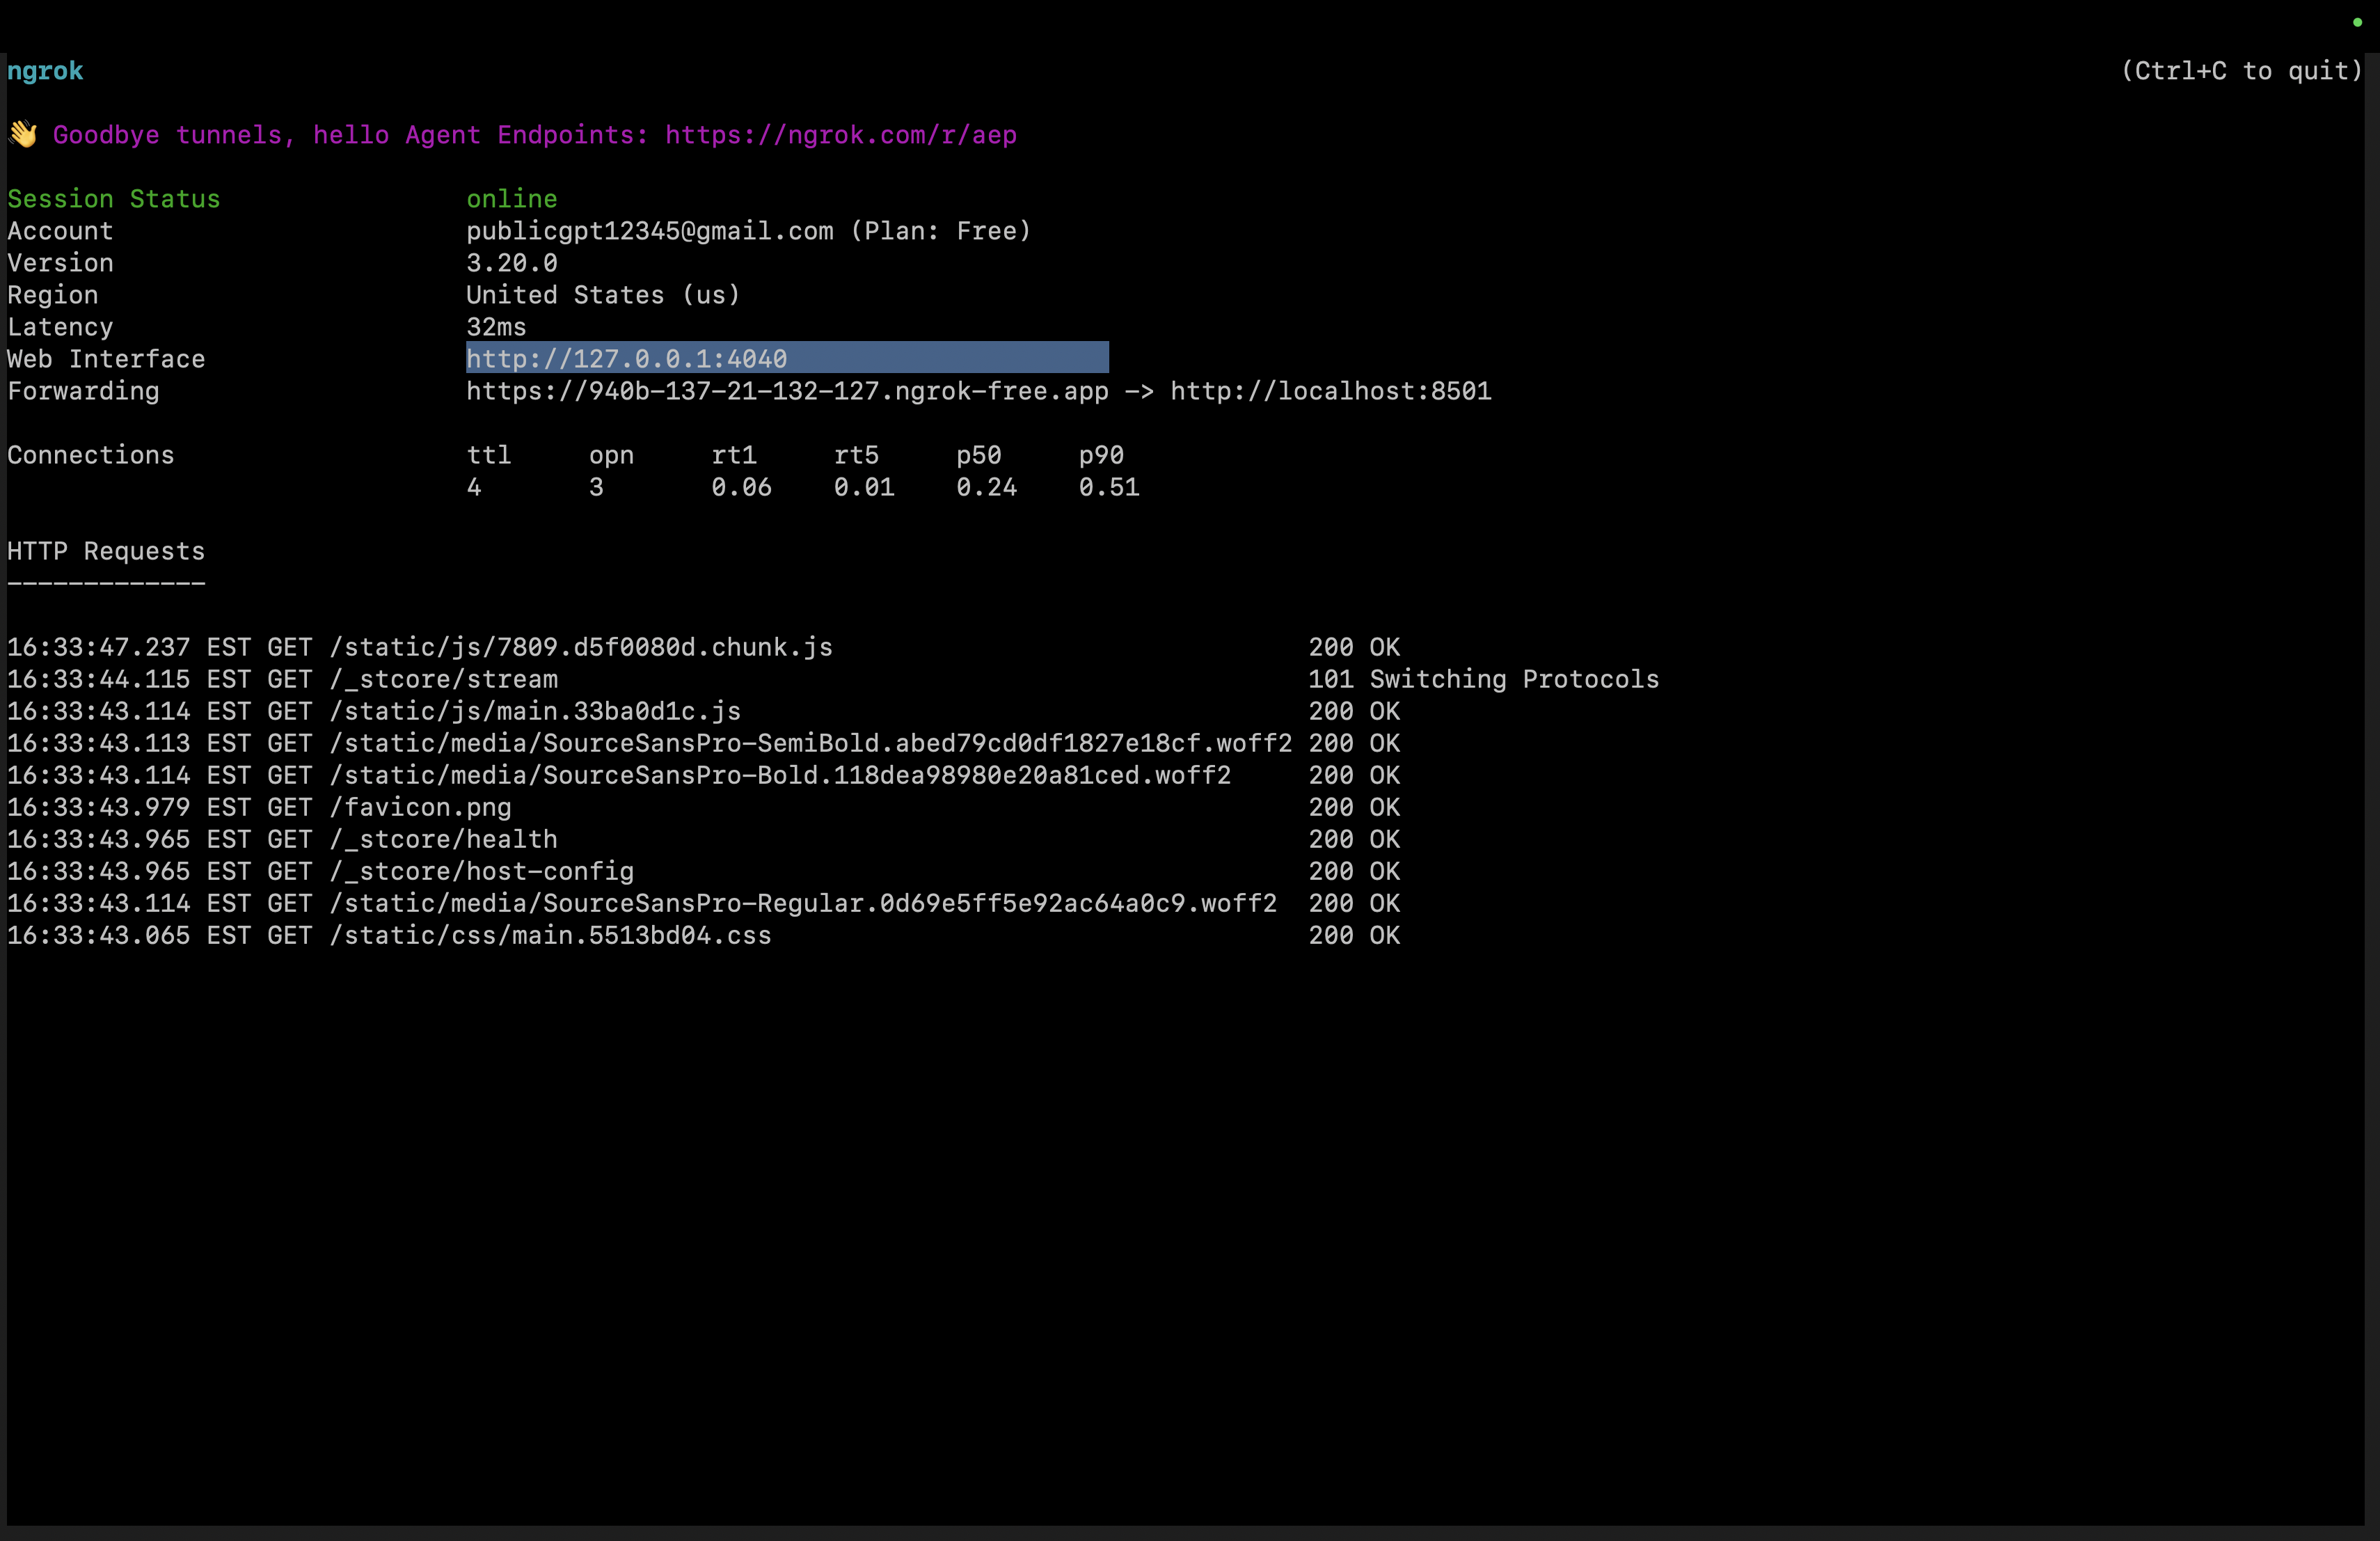The width and height of the screenshot is (2380, 1541).
Task: Click the p90 value 0.51
Action: [x=1109, y=487]
